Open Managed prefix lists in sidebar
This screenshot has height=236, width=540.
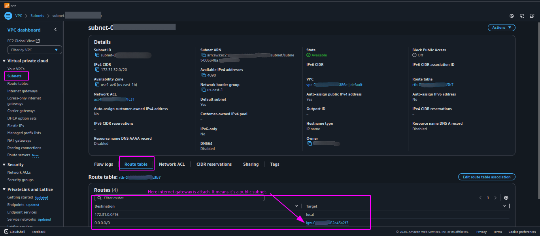(24, 133)
